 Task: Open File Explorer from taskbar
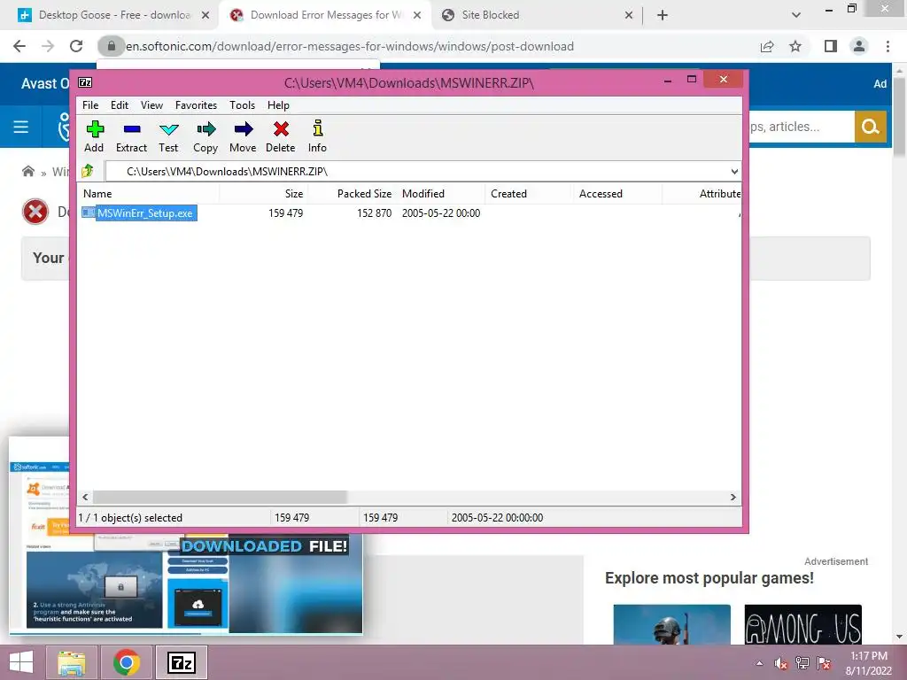(x=72, y=662)
